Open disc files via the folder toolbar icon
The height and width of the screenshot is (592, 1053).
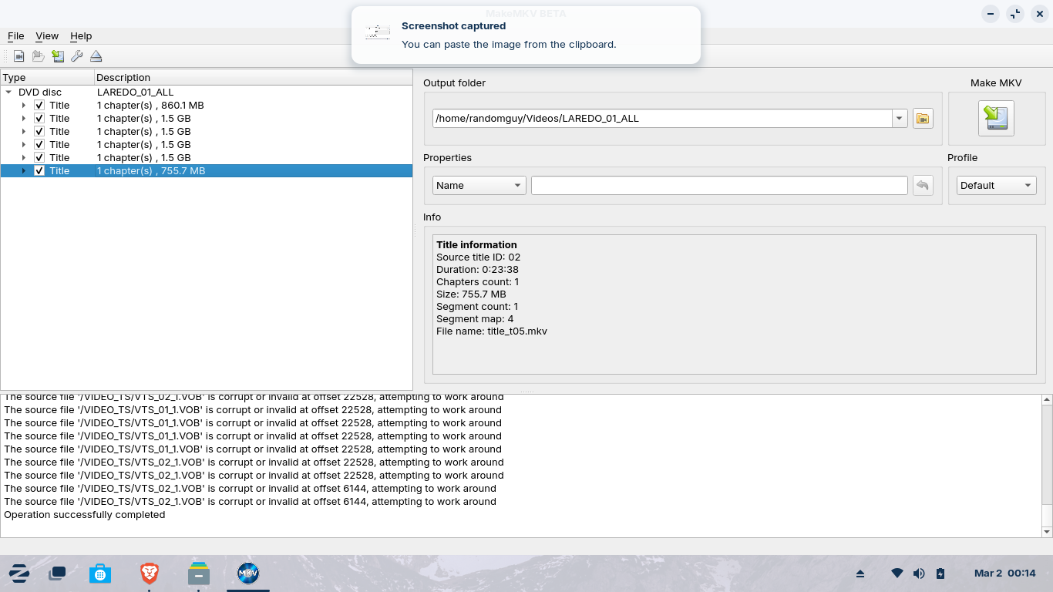[x=38, y=55]
